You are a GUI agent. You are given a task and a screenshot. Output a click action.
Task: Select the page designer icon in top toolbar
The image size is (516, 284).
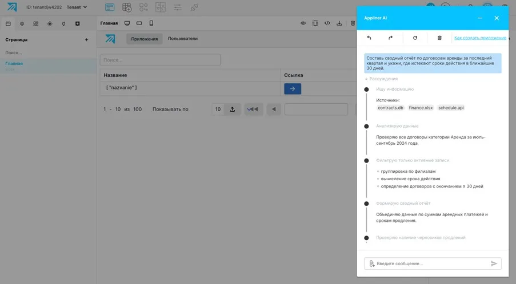[110, 7]
